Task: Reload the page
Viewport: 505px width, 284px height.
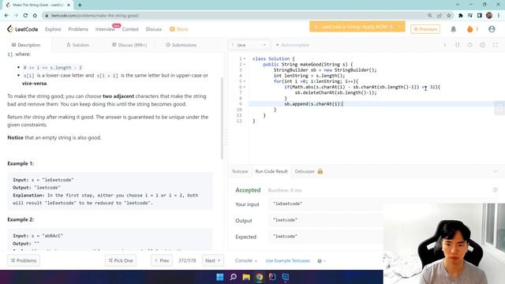Action: point(25,15)
